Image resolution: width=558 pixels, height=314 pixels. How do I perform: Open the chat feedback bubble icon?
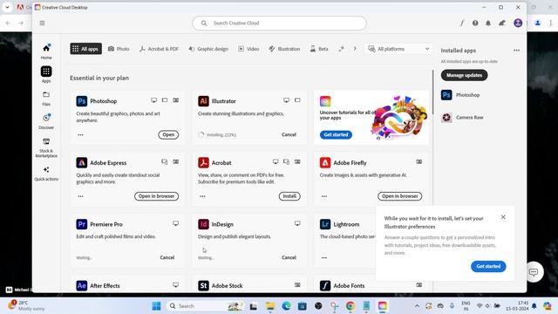tap(533, 272)
